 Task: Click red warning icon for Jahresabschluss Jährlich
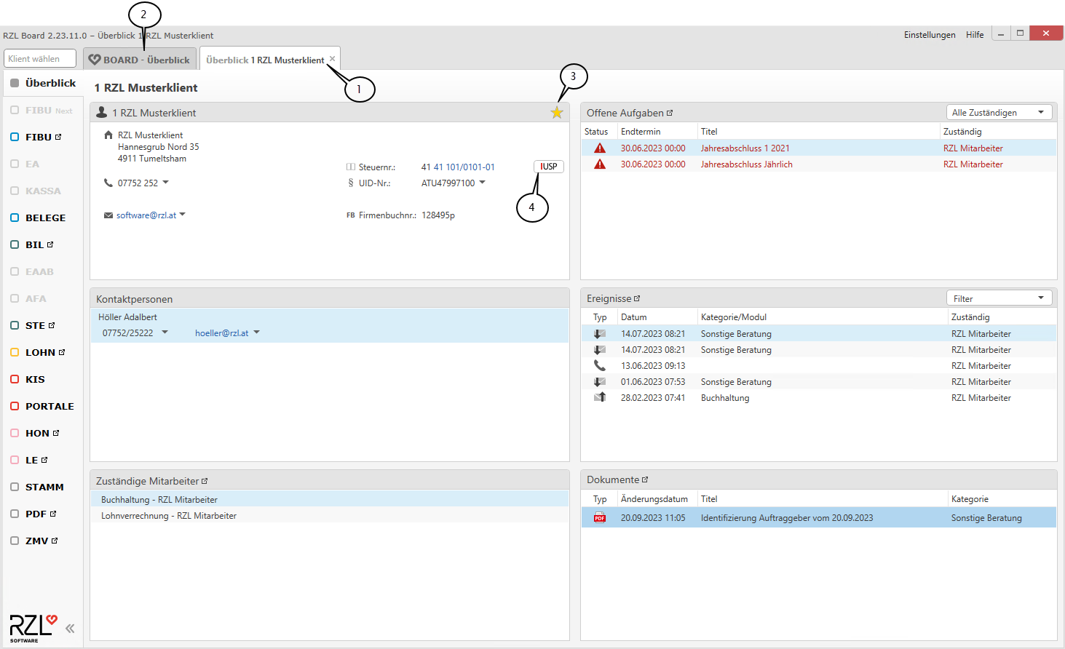point(600,164)
